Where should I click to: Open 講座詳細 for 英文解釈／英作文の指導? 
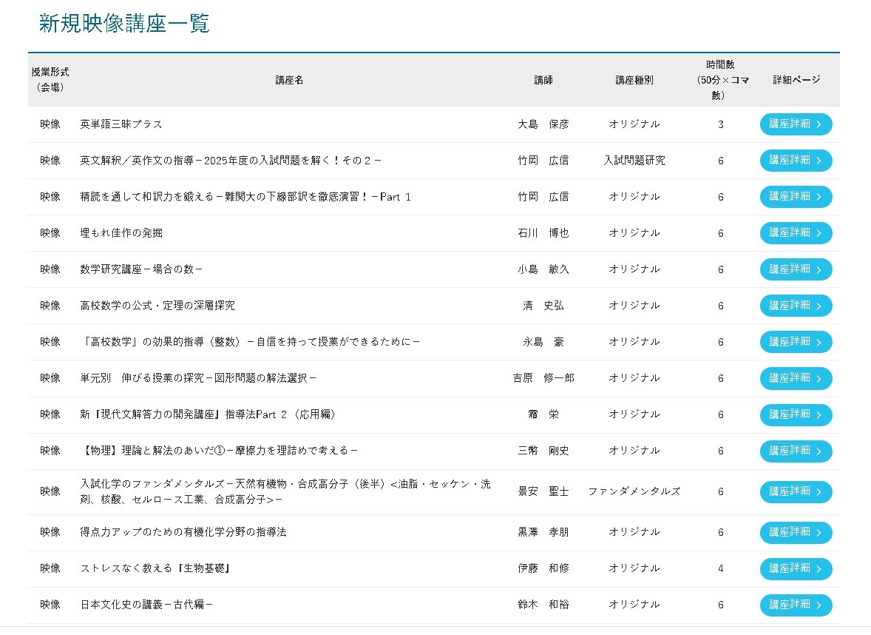796,160
